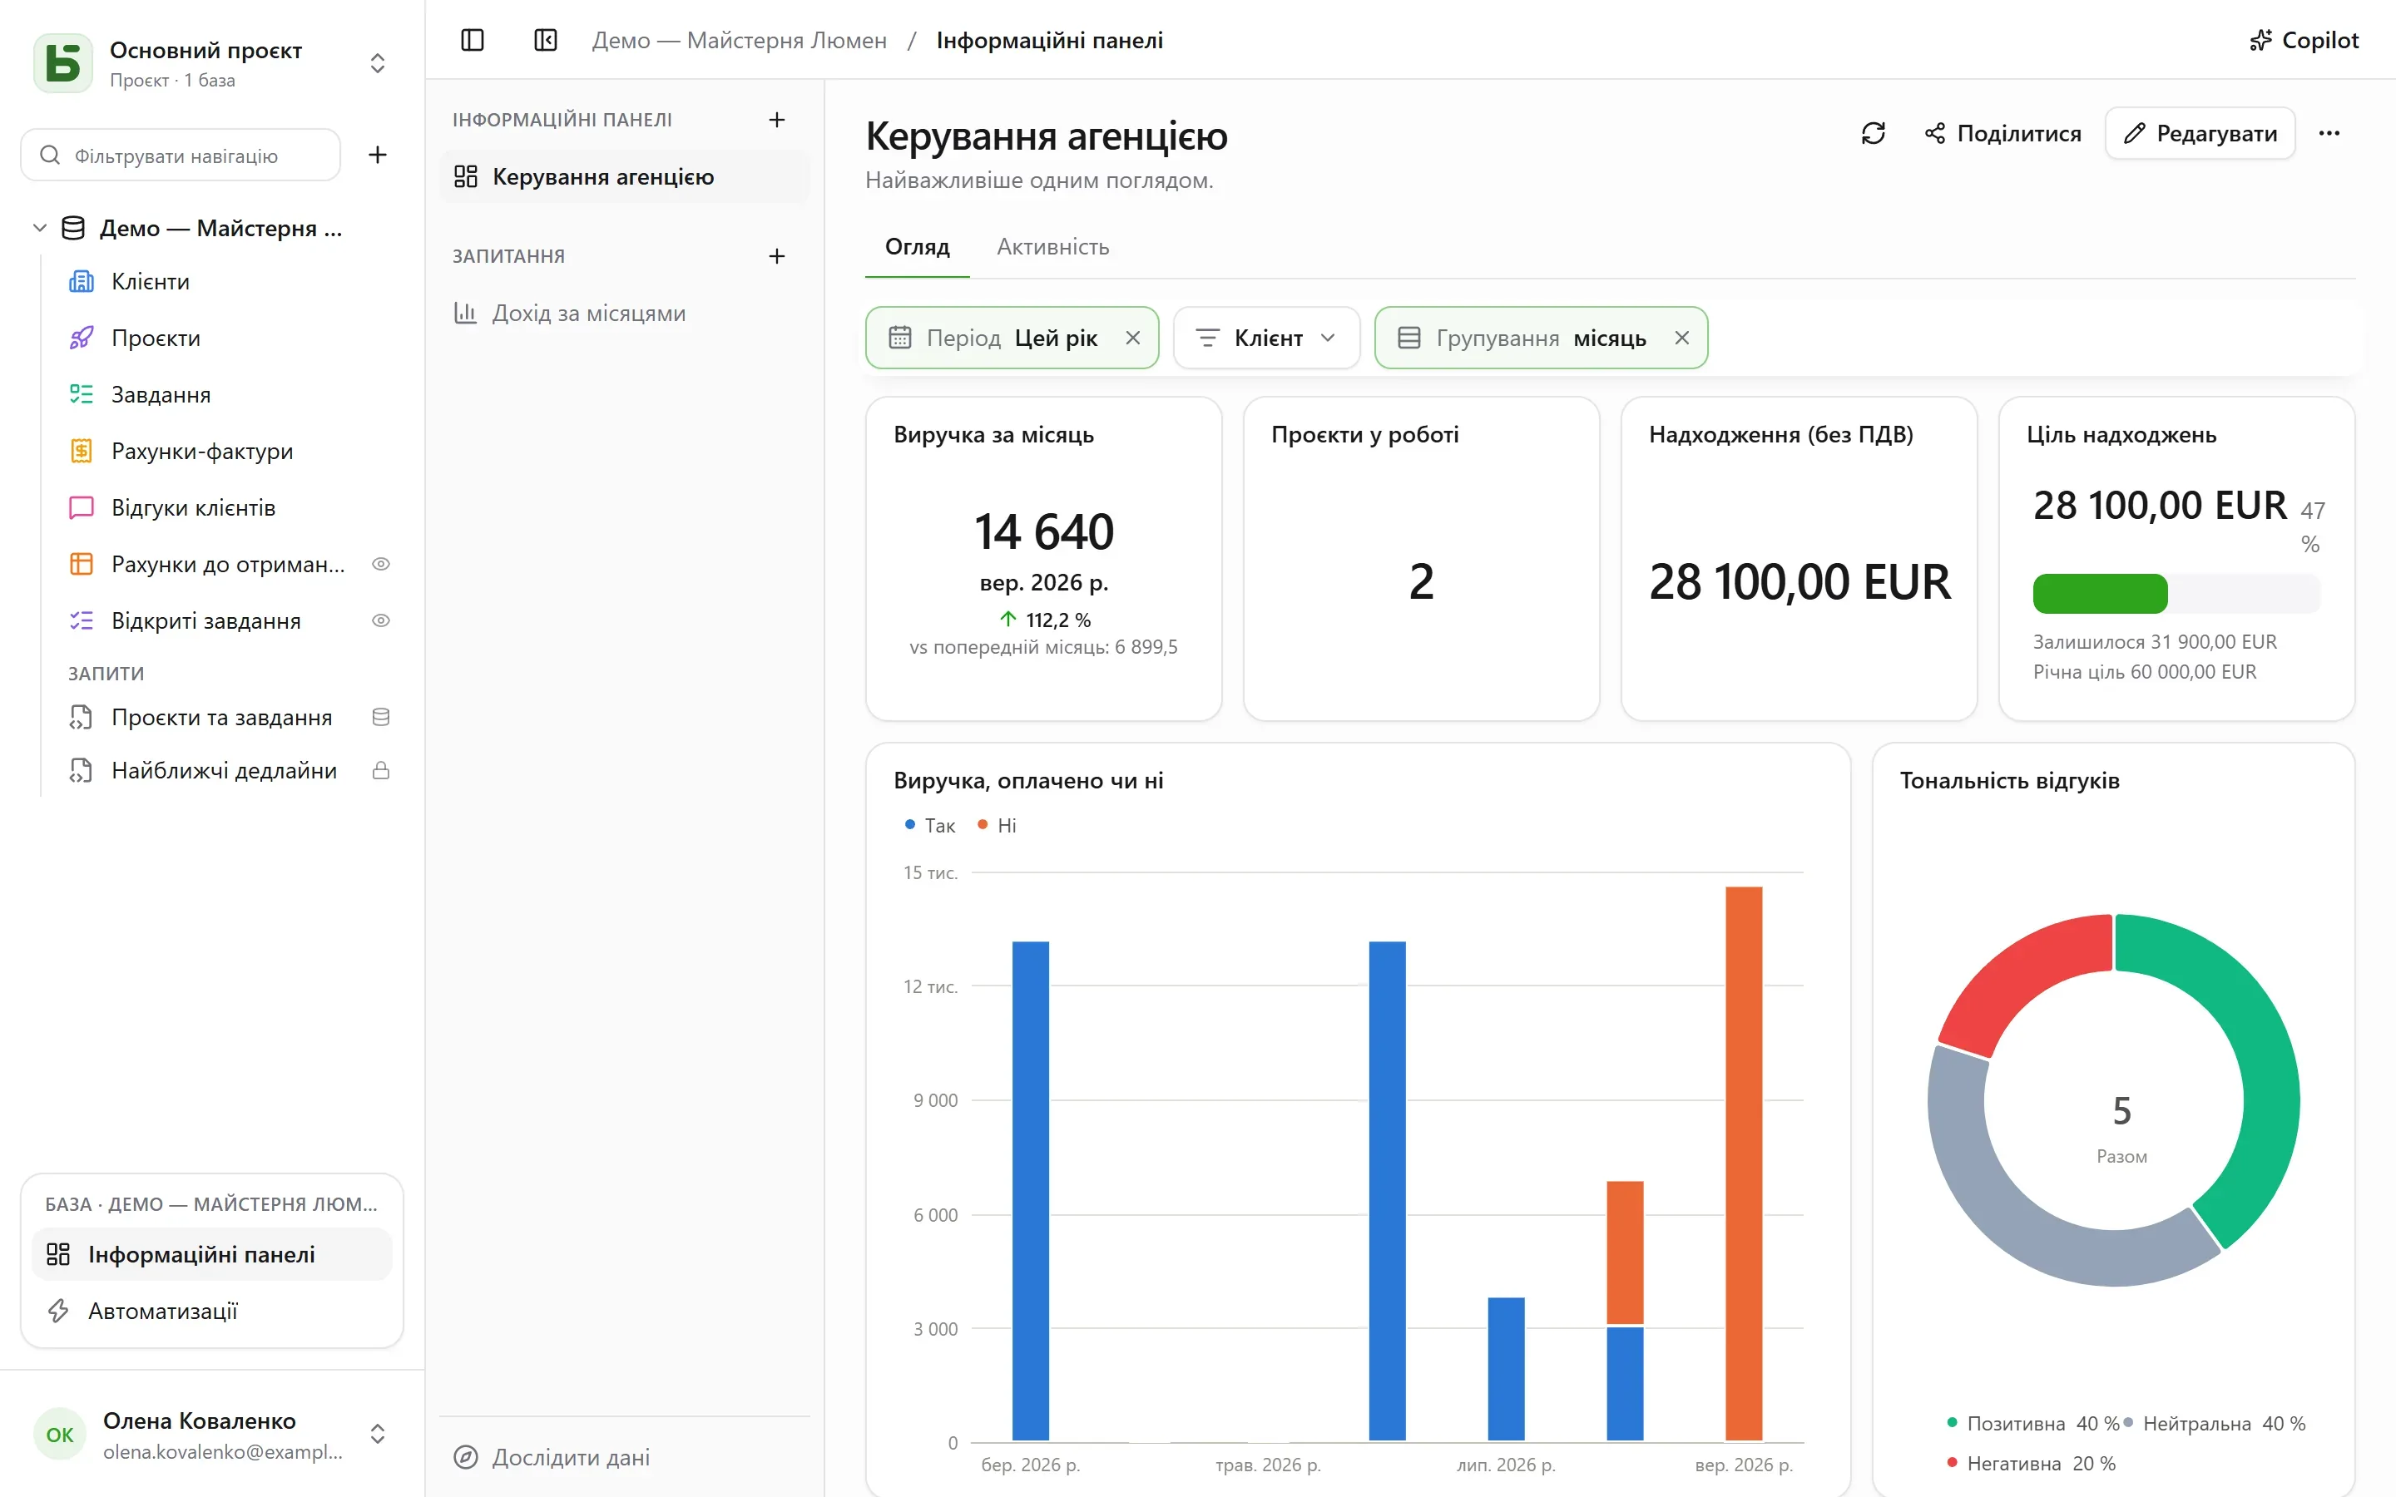Toggle Ні series in chart legend
2396x1497 pixels.
997,826
